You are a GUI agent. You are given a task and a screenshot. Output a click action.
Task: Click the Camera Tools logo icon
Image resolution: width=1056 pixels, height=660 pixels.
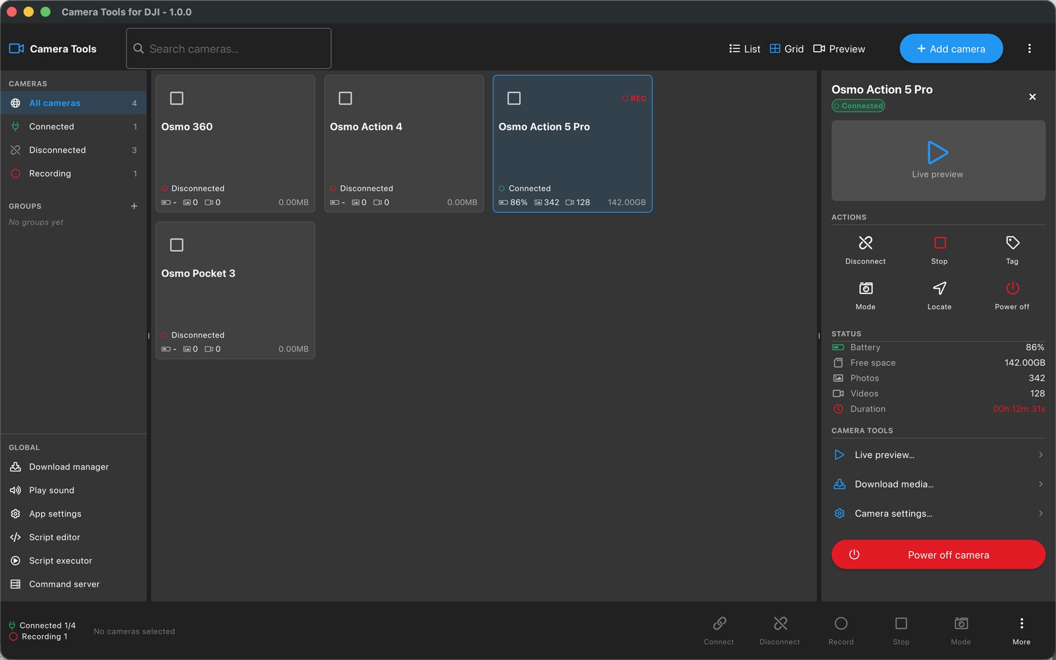point(16,48)
